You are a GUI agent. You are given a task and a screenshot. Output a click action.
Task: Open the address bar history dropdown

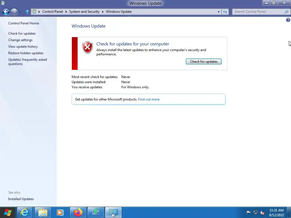(219, 12)
